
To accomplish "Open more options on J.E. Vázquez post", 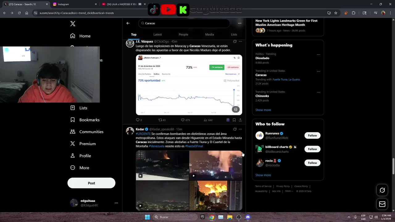I will 240,41.
